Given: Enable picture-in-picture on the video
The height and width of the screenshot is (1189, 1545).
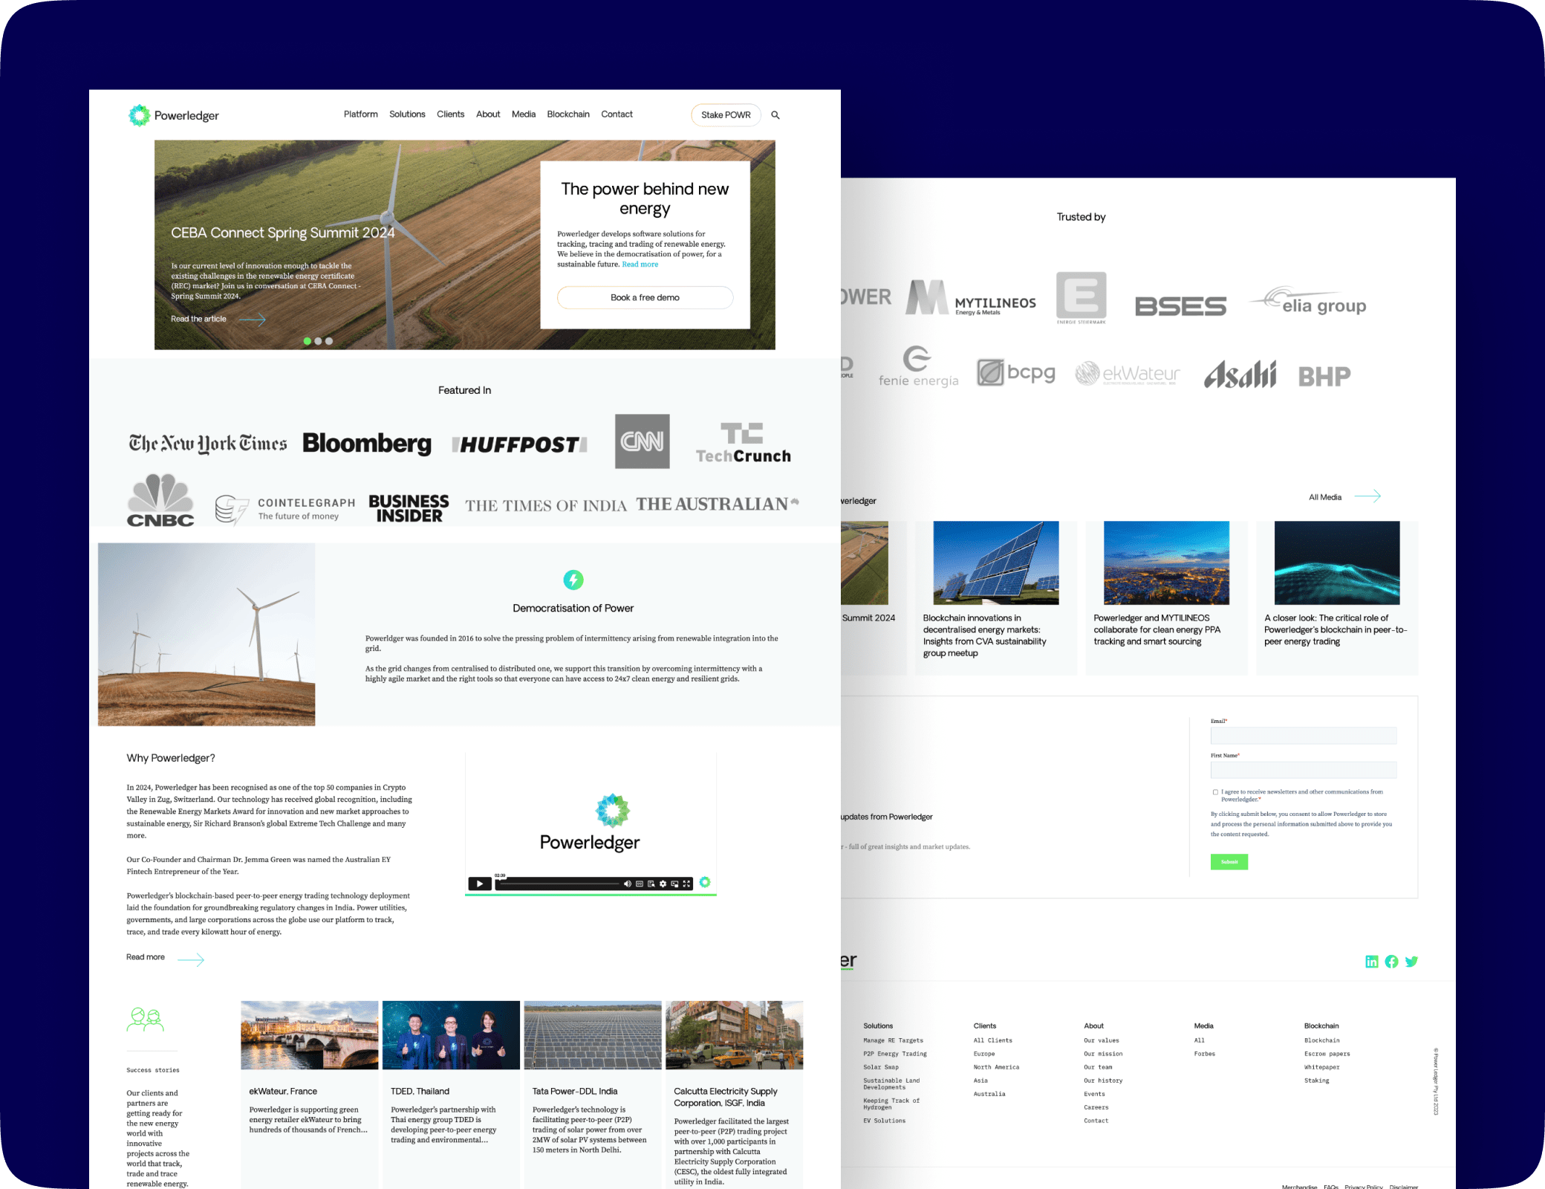Looking at the screenshot, I should (x=674, y=884).
